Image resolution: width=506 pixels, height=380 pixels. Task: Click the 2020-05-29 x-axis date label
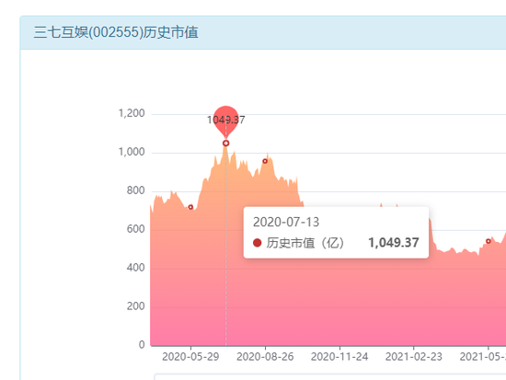[x=190, y=357]
